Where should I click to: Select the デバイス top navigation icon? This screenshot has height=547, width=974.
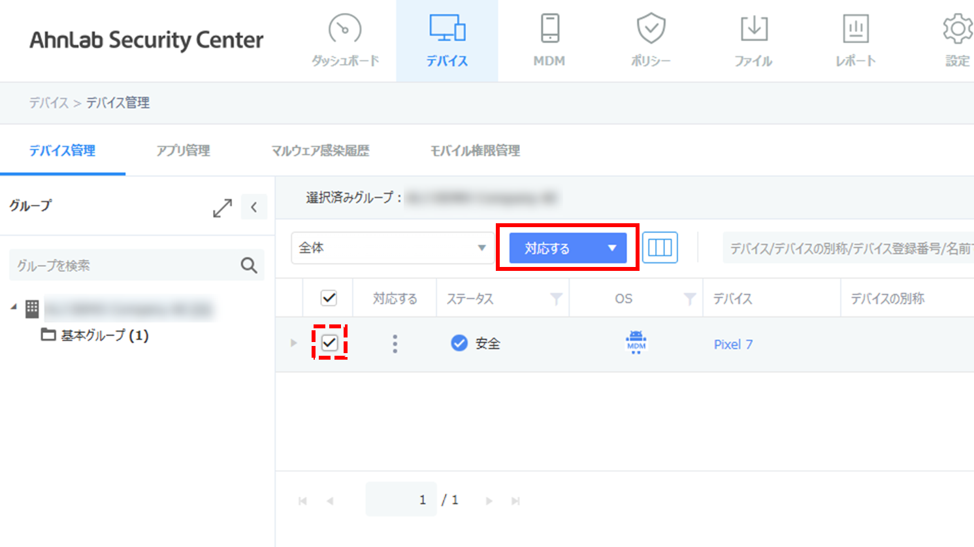(x=447, y=40)
